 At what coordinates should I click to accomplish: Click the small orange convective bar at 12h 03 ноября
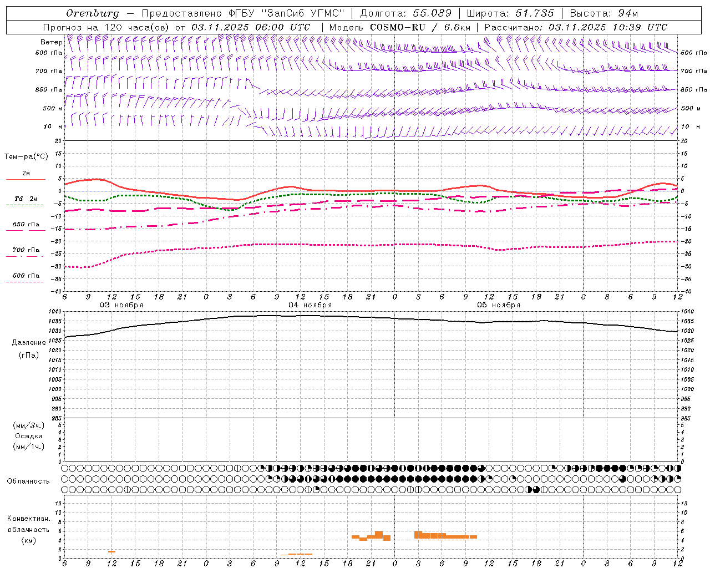point(111,551)
